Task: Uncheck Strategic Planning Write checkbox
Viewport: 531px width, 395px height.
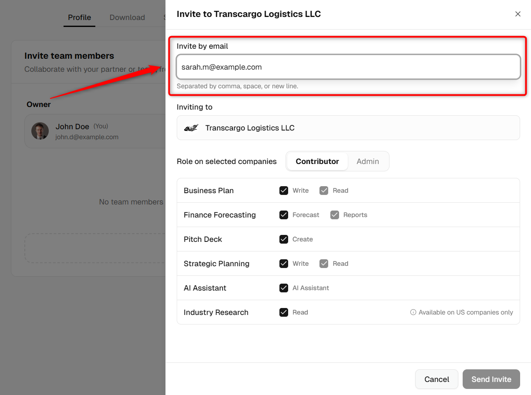Action: click(284, 264)
